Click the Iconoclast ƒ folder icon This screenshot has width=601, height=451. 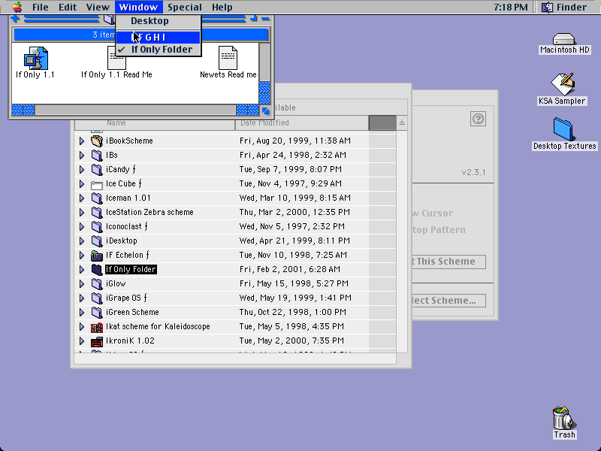pyautogui.click(x=97, y=226)
